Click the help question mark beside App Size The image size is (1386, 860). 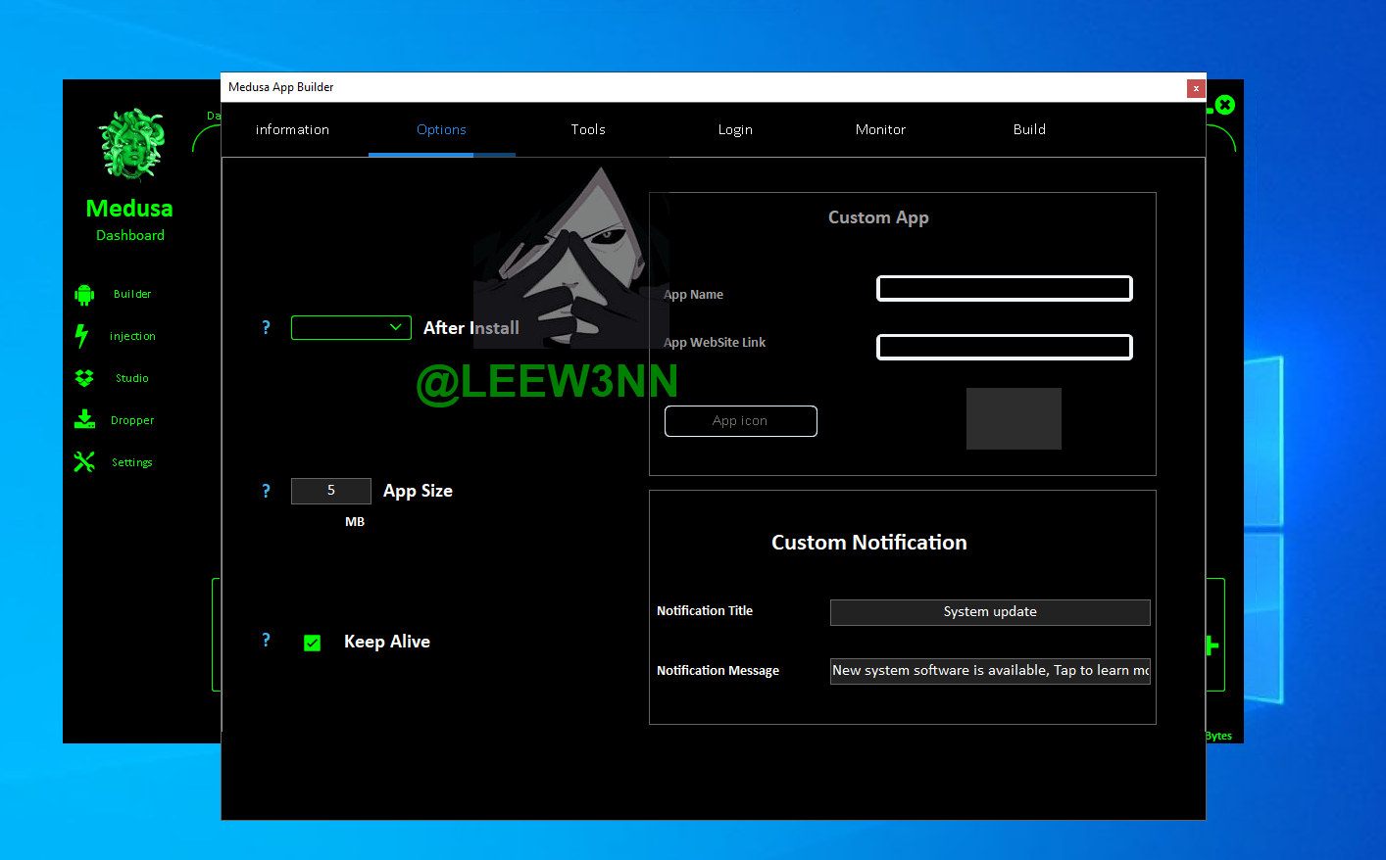point(266,491)
